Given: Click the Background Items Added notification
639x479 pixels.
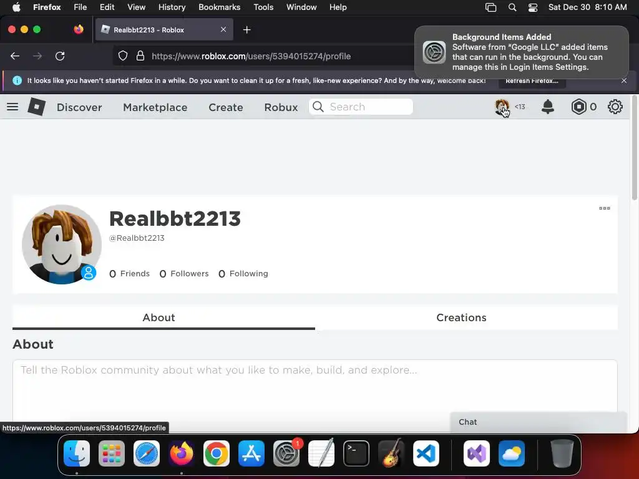Looking at the screenshot, I should tap(521, 52).
